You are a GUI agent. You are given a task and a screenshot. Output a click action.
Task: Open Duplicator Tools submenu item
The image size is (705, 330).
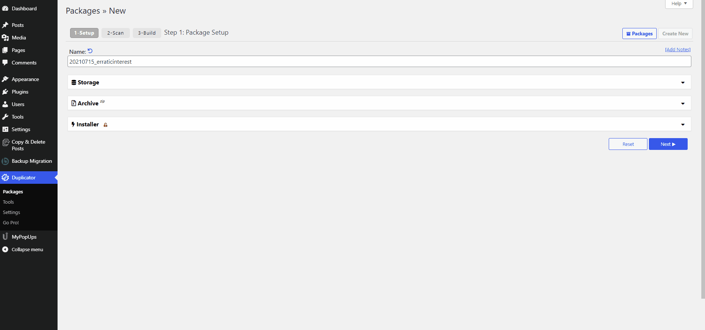[x=8, y=202]
